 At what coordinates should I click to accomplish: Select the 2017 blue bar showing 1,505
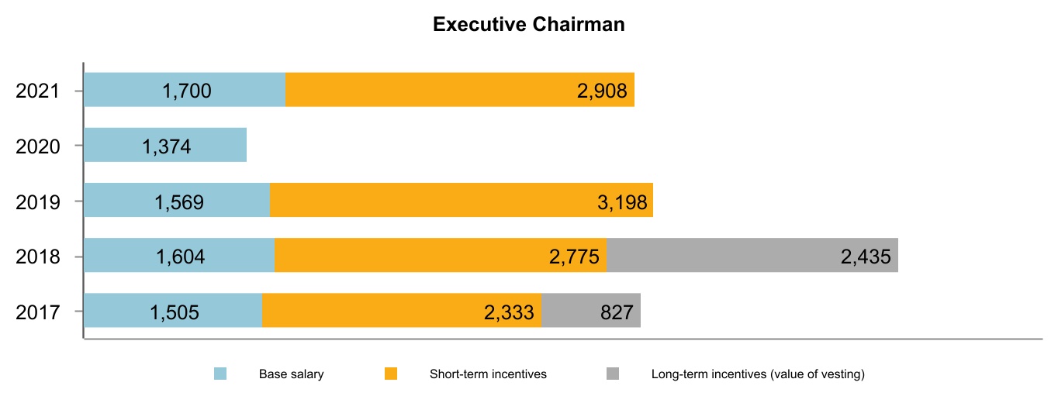[x=173, y=310]
